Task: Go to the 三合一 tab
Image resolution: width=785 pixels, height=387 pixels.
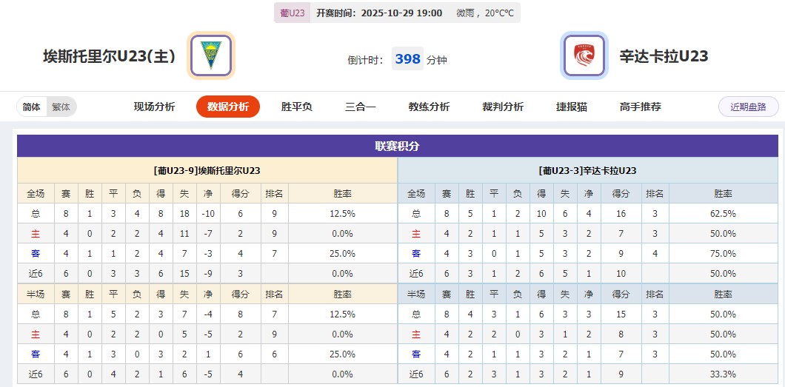Action: tap(361, 107)
